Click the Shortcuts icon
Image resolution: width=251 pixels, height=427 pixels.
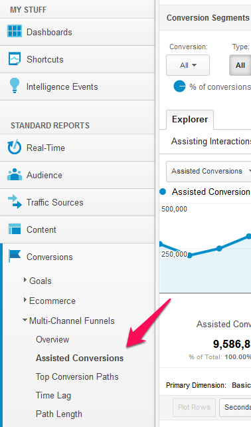(x=15, y=59)
